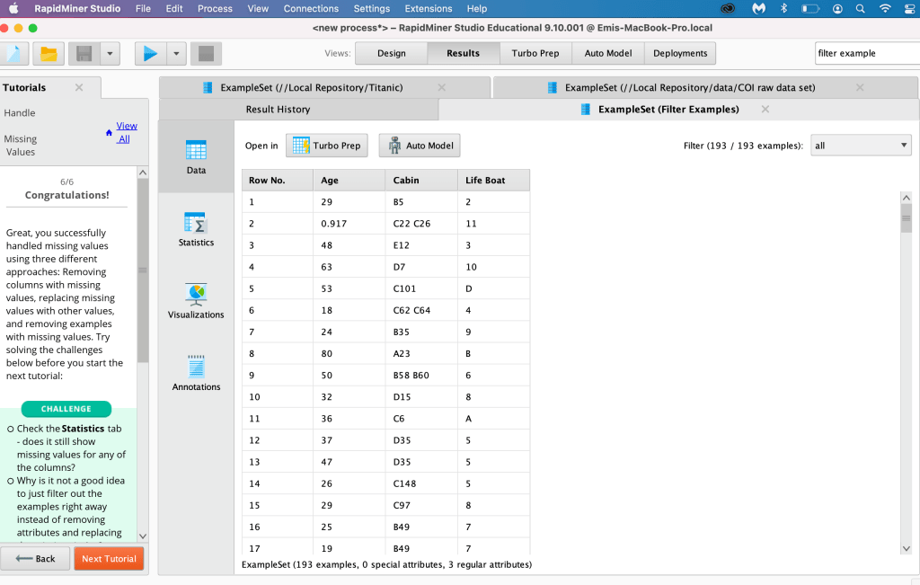Open the Process menu in menu bar
920x585 pixels.
[x=215, y=8]
